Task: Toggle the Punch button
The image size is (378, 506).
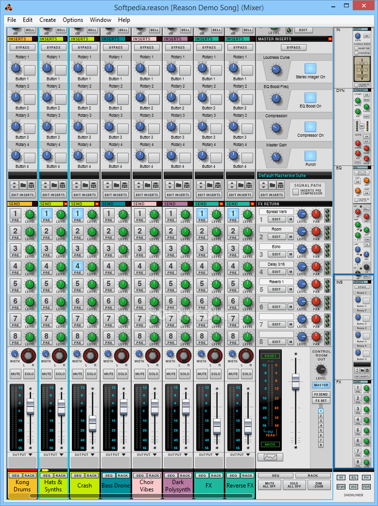Action: coord(310,156)
